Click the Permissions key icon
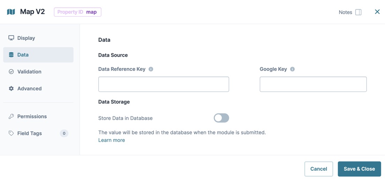The height and width of the screenshot is (181, 385). (x=11, y=116)
